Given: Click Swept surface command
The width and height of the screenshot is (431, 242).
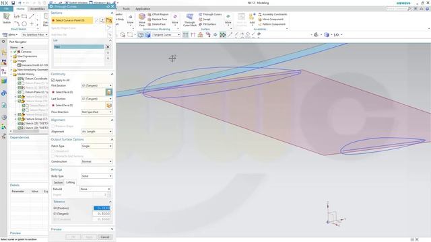Looking at the screenshot, I should pos(205,19).
